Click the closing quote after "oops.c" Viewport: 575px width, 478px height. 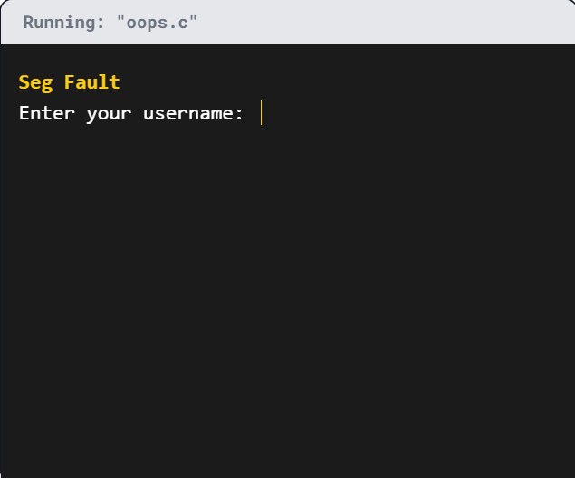tap(193, 20)
